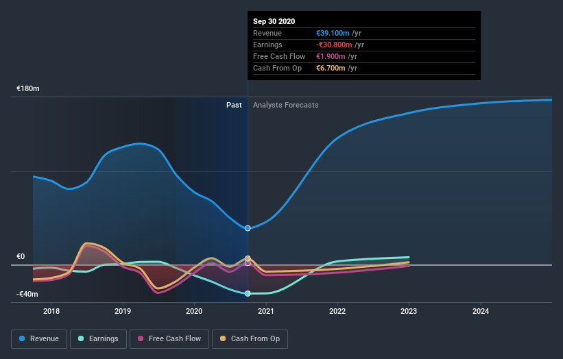Toggle the Earnings legend series

click(x=98, y=339)
